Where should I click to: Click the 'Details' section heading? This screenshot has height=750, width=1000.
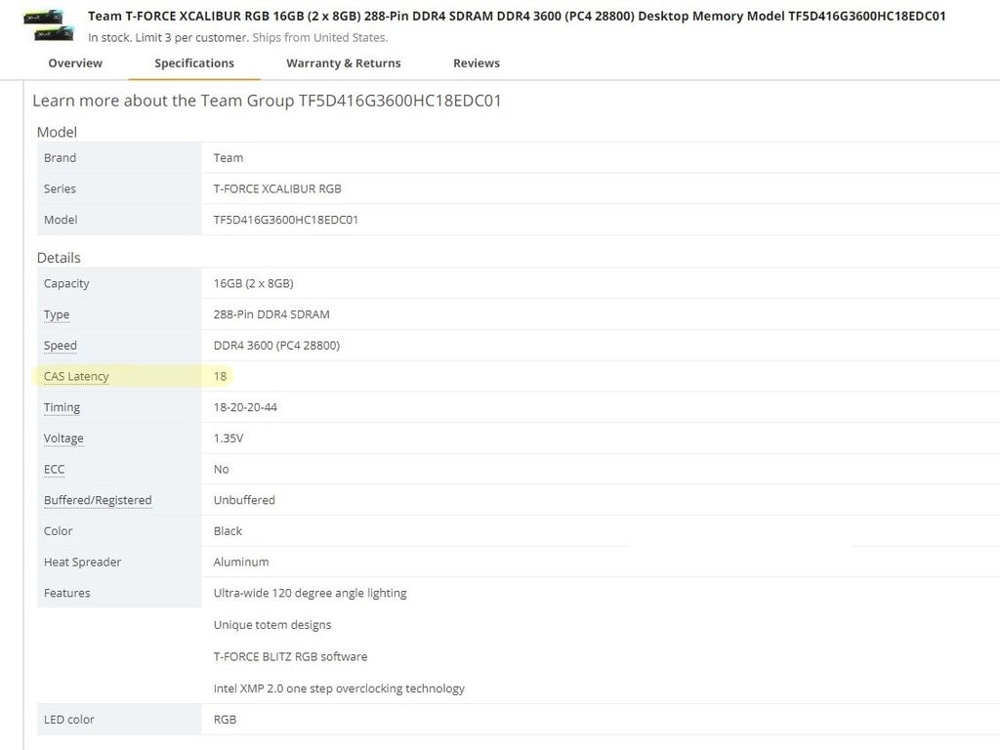tap(59, 258)
